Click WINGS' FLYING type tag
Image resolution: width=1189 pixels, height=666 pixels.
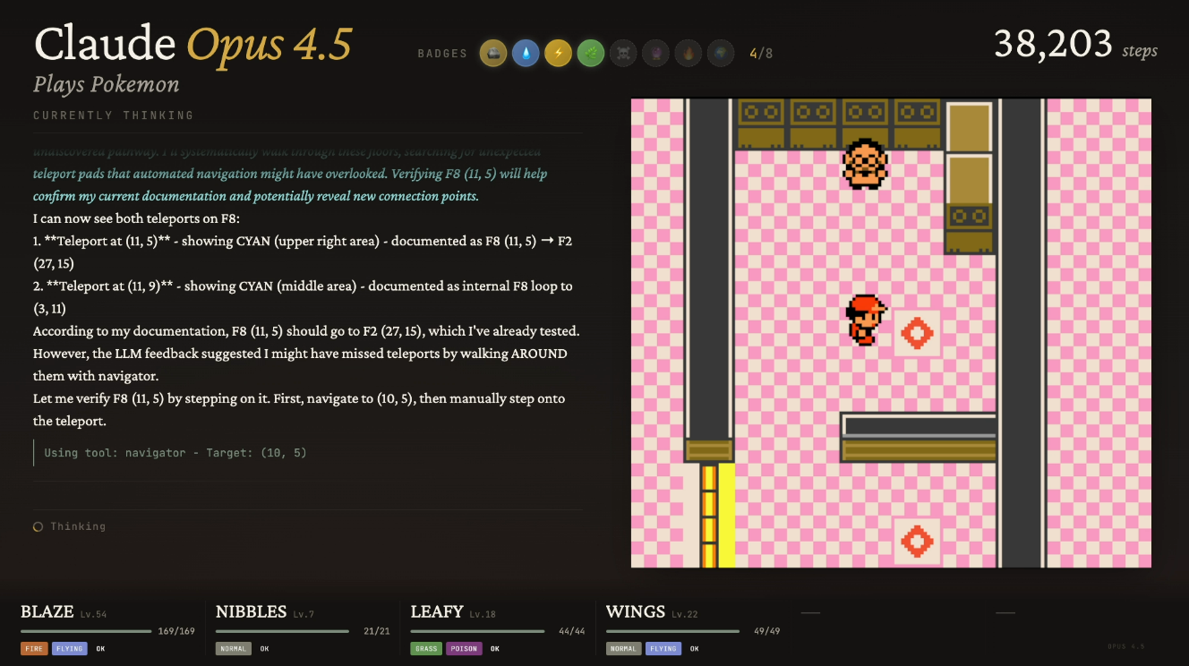(663, 649)
